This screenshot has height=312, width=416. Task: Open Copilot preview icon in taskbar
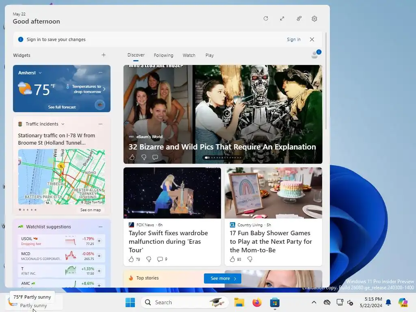coord(403,302)
